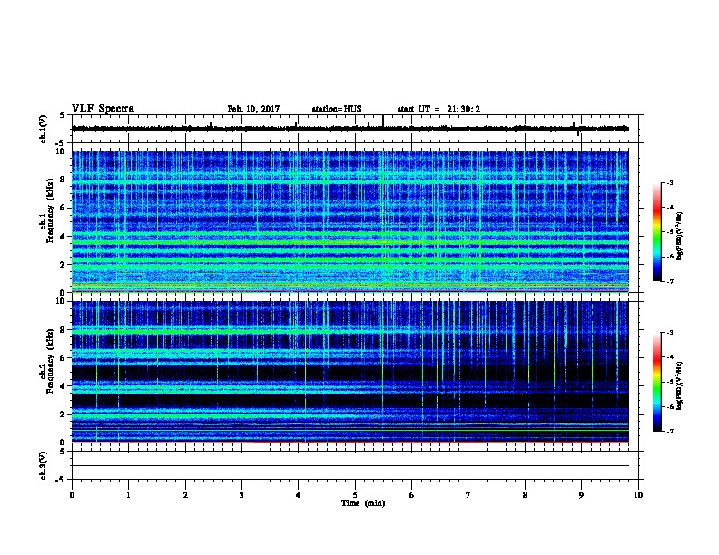This screenshot has width=719, height=555.
Task: Click the ch.1(V) waveform axis label
Action: point(44,129)
